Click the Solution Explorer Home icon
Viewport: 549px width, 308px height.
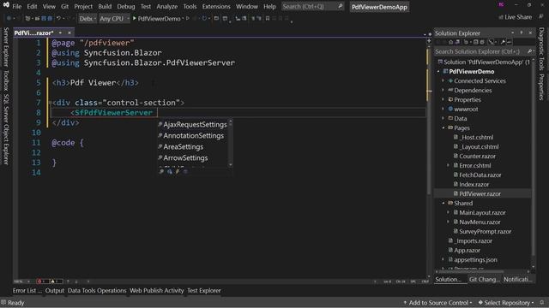(x=451, y=42)
